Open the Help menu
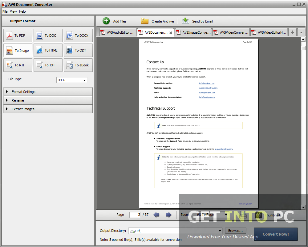 tap(22, 11)
